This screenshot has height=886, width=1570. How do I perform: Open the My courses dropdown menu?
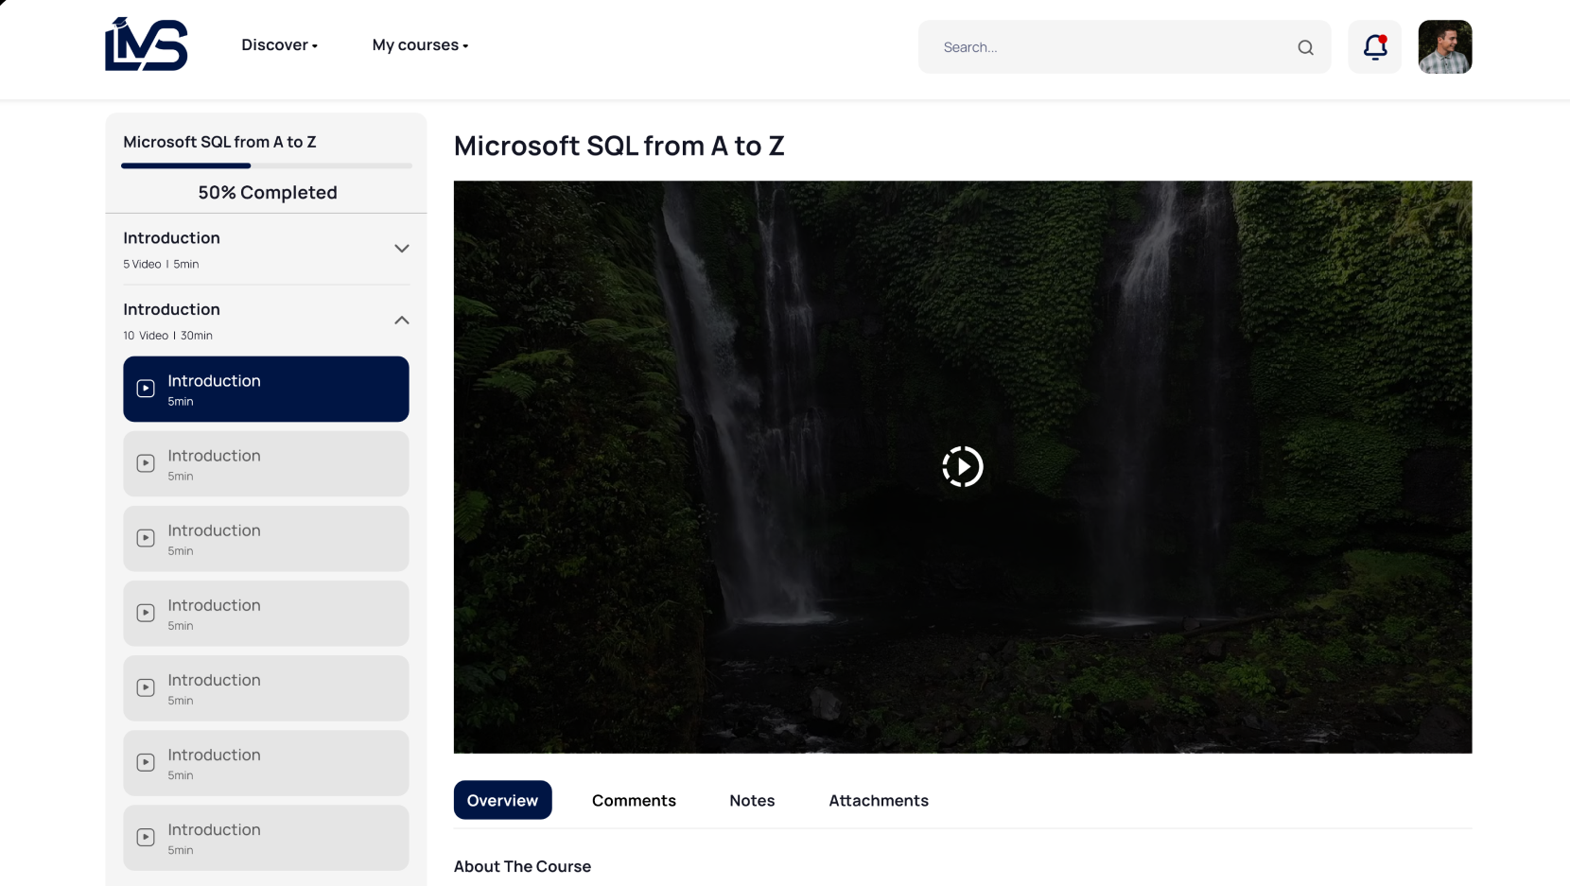420,45
